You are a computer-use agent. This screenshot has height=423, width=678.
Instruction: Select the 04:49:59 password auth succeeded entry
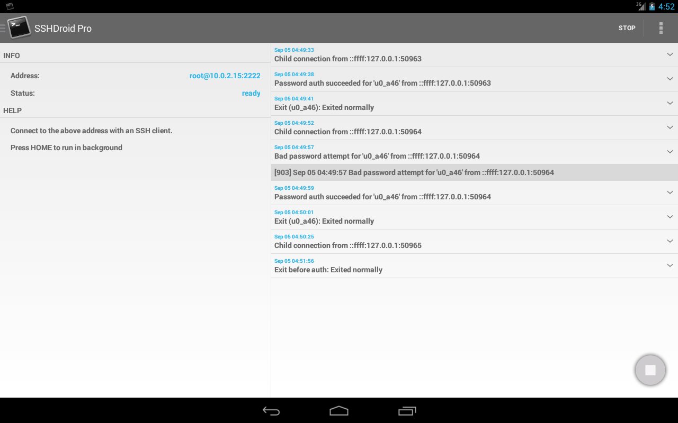click(475, 192)
